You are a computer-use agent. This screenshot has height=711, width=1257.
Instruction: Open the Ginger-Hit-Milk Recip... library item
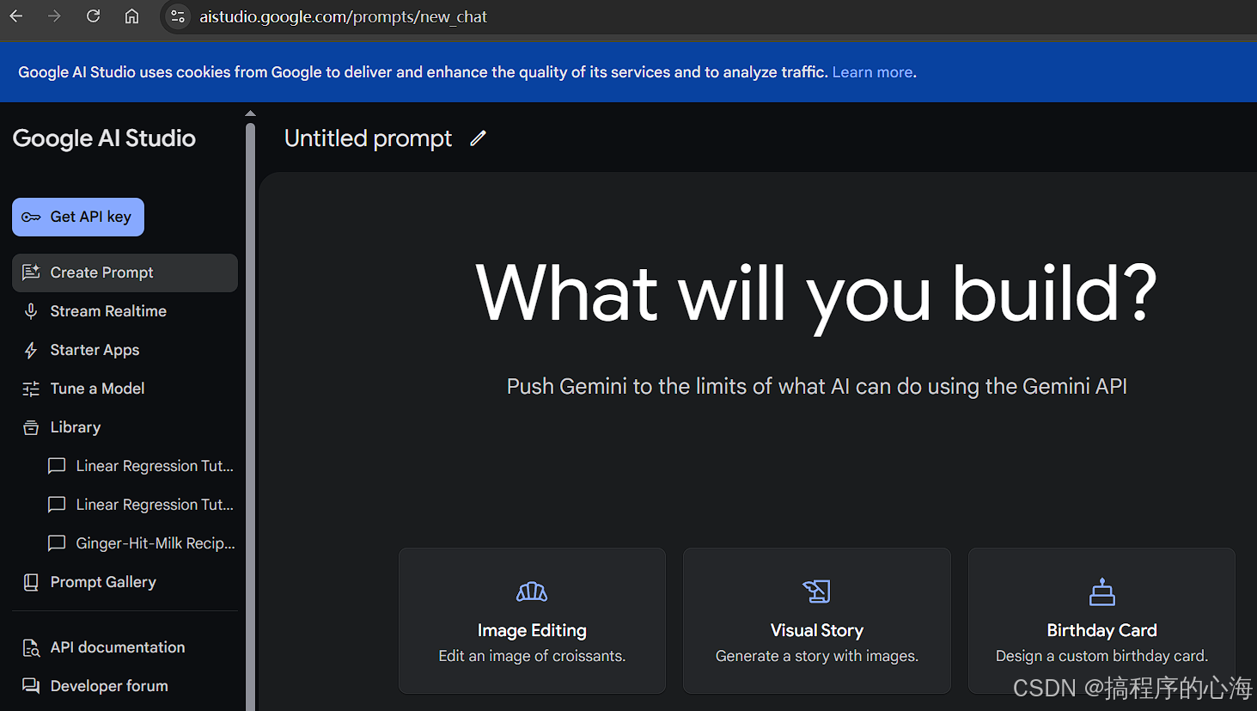click(x=140, y=543)
